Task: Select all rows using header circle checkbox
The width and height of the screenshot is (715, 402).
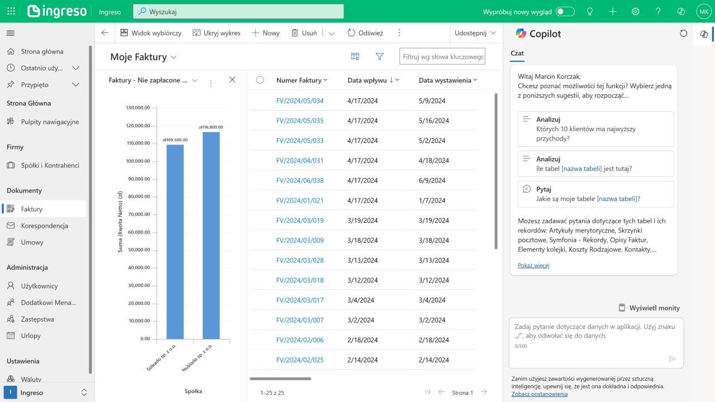Action: [260, 80]
